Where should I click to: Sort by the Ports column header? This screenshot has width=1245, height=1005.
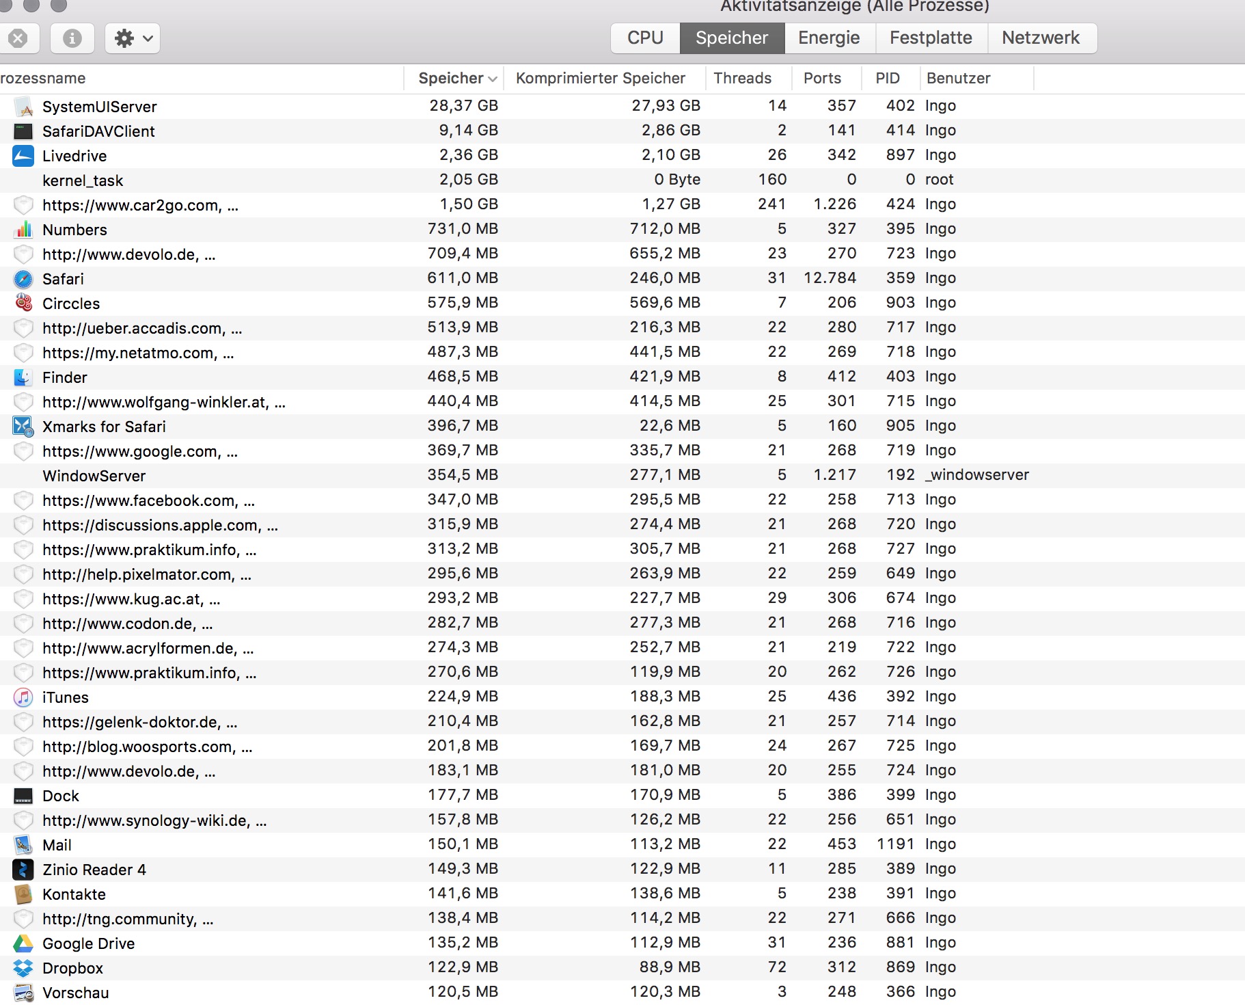pyautogui.click(x=825, y=78)
